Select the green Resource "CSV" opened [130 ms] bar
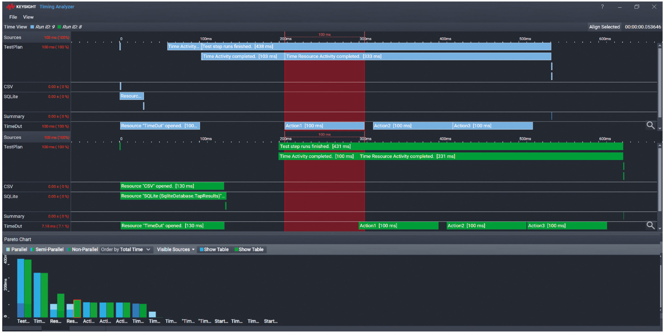The width and height of the screenshot is (665, 333). pos(172,186)
